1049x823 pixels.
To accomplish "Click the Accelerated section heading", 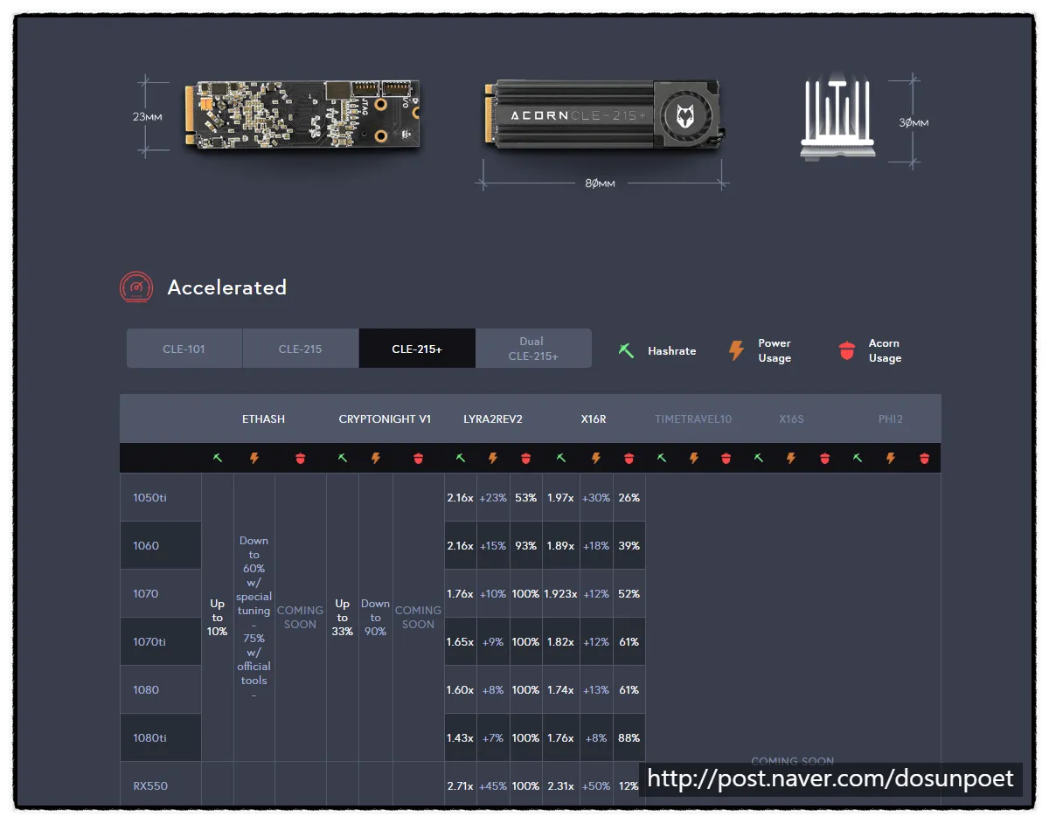I will click(227, 287).
